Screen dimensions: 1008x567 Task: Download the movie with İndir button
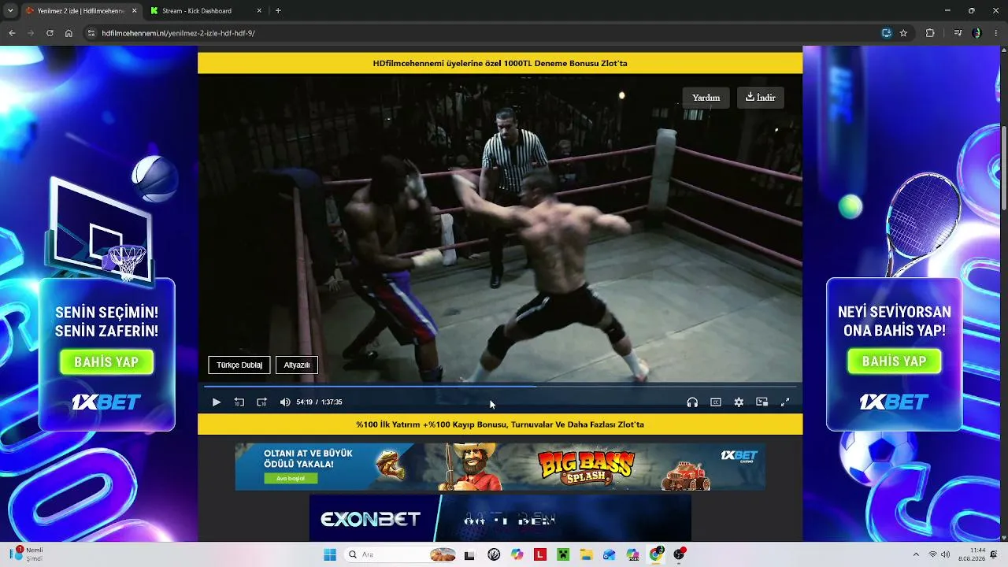click(x=761, y=98)
